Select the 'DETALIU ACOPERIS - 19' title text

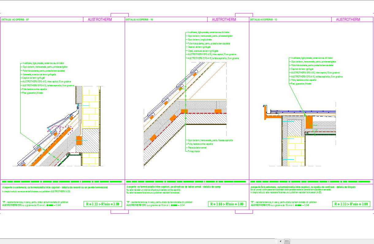click(139, 20)
